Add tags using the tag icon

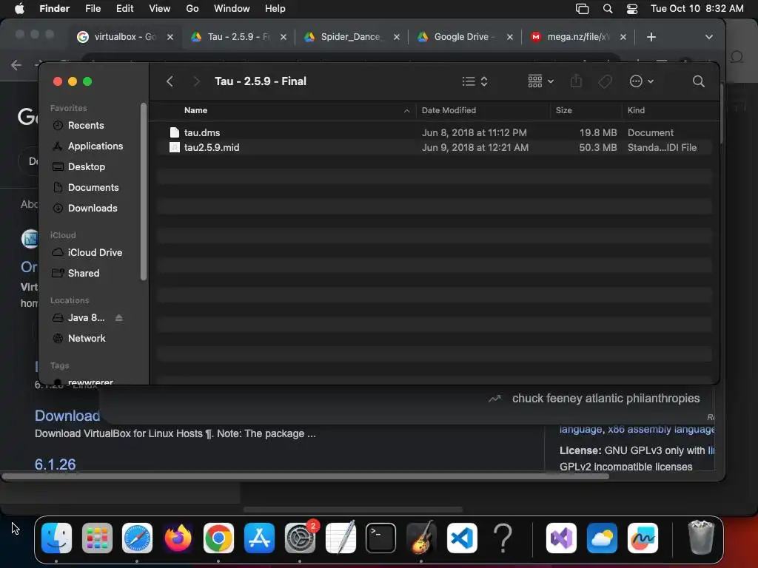605,81
